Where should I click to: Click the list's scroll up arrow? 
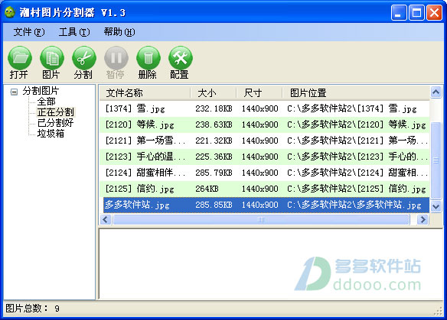[436, 92]
